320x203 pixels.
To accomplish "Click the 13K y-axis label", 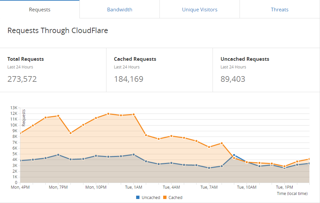I will click(x=14, y=108).
